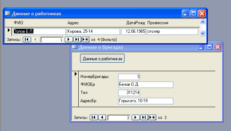Click the record number box in workers window
This screenshot has width=231, height=131.
pyautogui.click(x=52, y=40)
